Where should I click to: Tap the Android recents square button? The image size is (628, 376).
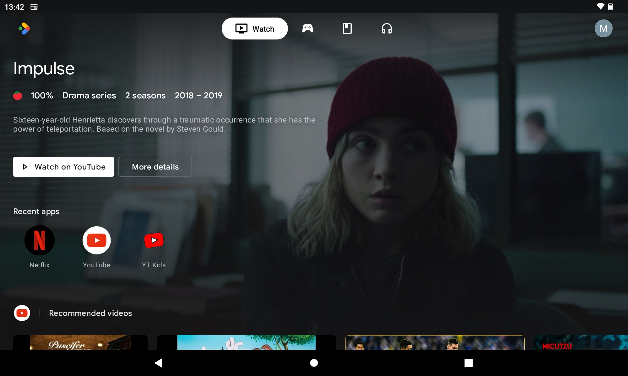(468, 363)
